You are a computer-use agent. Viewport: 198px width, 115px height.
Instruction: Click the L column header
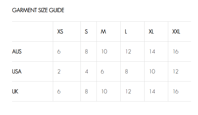[126, 31]
